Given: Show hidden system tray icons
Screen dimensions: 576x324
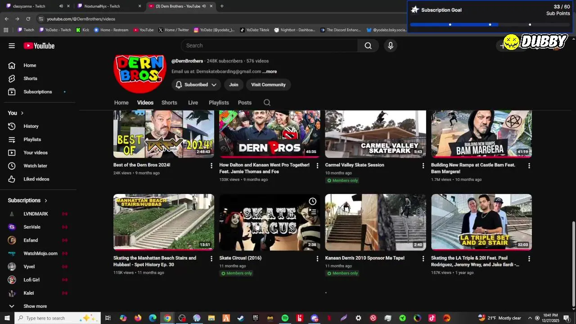Looking at the screenshot, I should tap(530, 318).
